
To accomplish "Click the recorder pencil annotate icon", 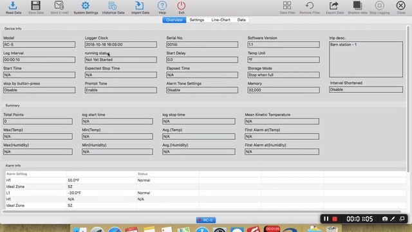I will click(x=393, y=219).
